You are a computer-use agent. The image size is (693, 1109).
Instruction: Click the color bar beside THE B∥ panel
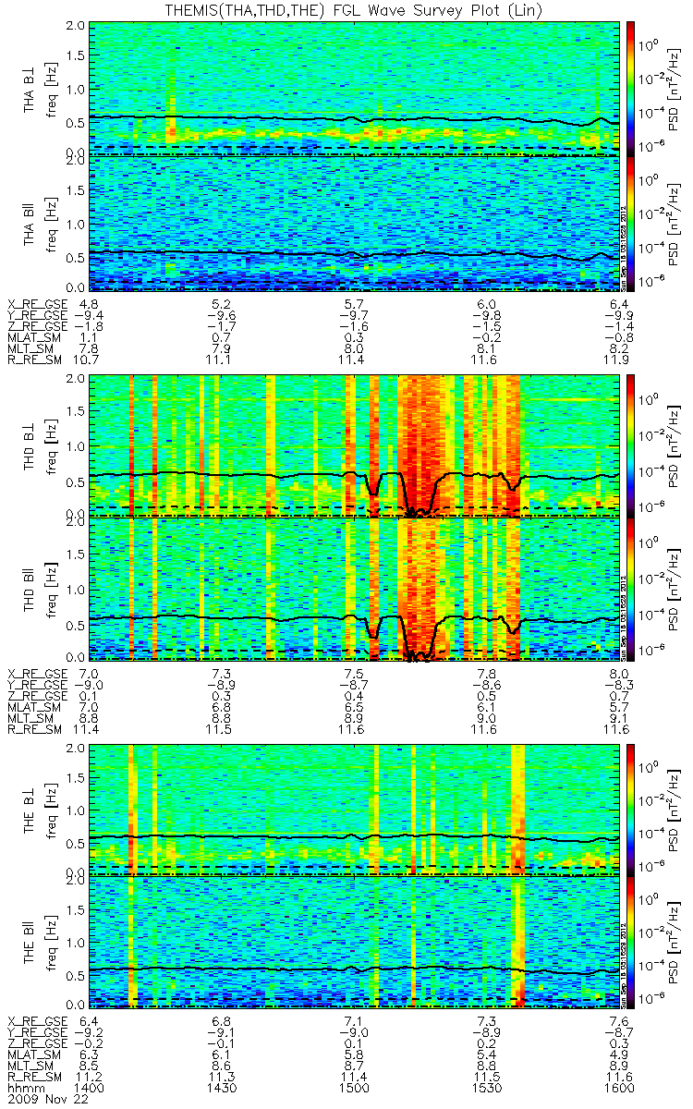coord(630,941)
